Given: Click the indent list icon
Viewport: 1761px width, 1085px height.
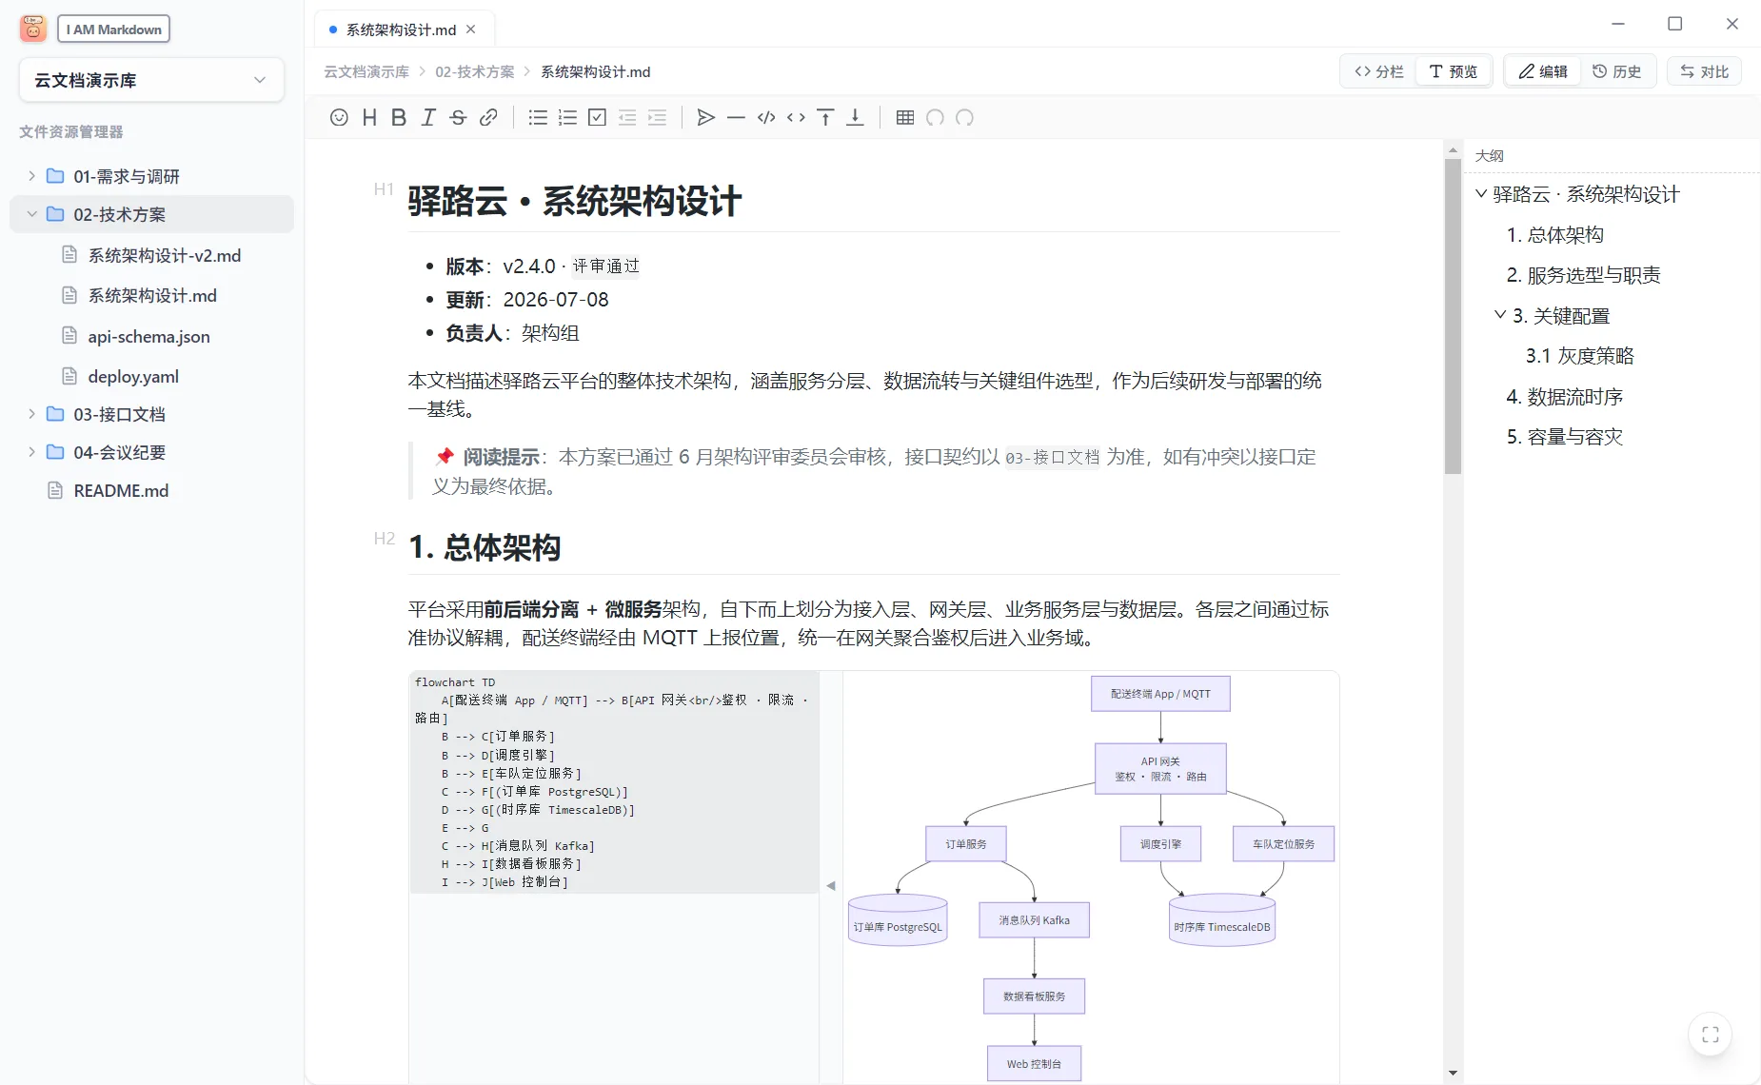Looking at the screenshot, I should point(657,117).
